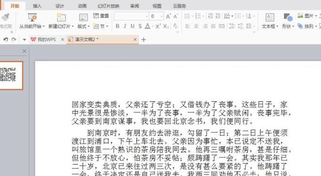Switch to the 开始 ribbon tab
The height and width of the screenshot is (176, 321).
point(15,6)
